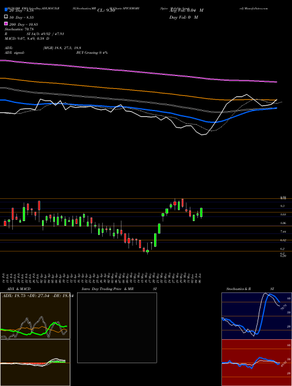Screen dimensions: 292x386
Task: Click the 'ADX signal:' label
Action: pos(15,53)
